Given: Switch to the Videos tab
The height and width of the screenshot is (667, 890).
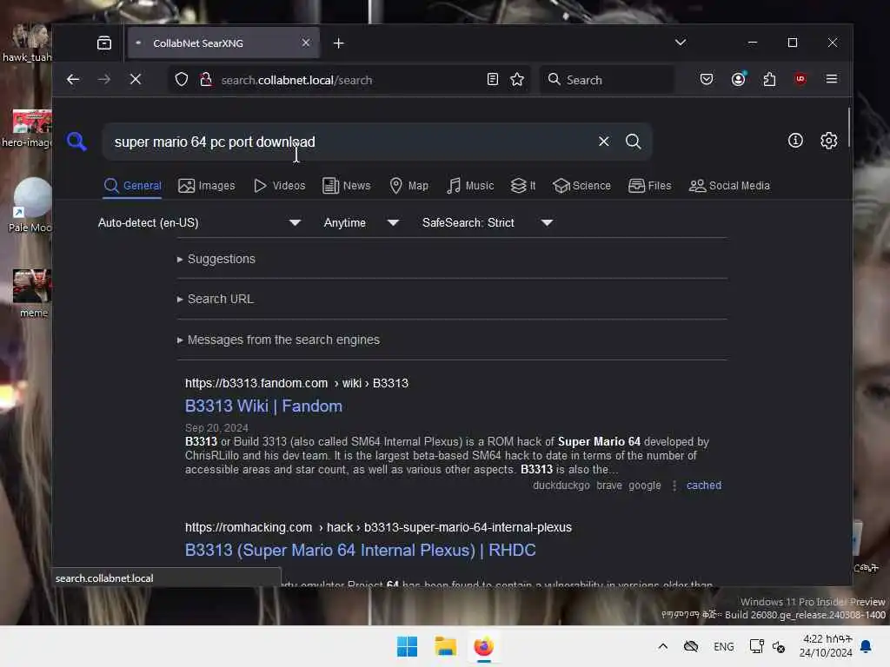Looking at the screenshot, I should (279, 186).
